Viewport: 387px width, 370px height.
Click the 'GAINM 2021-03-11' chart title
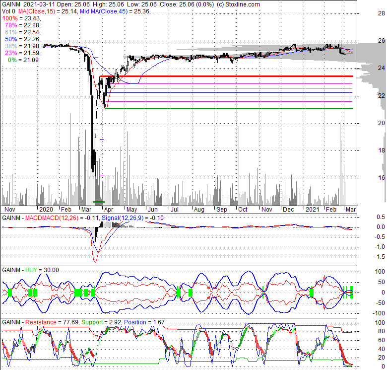[29, 4]
